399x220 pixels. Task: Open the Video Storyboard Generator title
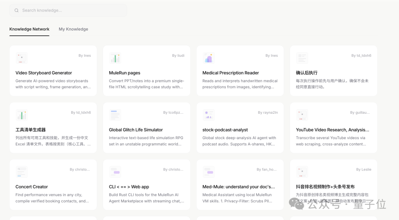44,73
